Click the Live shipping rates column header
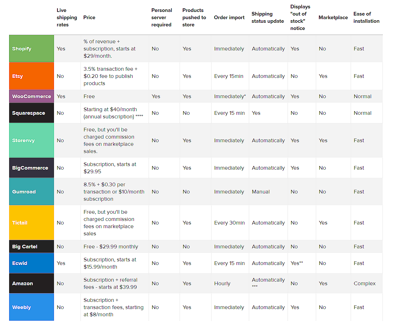 pos(67,17)
